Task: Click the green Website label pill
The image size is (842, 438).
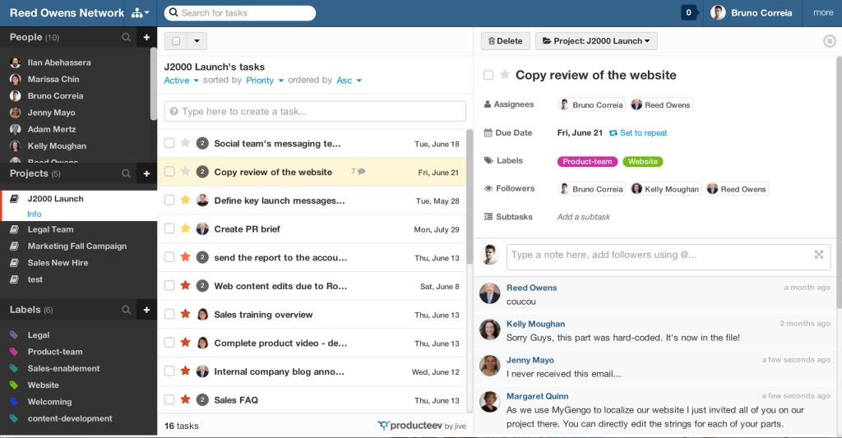Action: pyautogui.click(x=643, y=162)
